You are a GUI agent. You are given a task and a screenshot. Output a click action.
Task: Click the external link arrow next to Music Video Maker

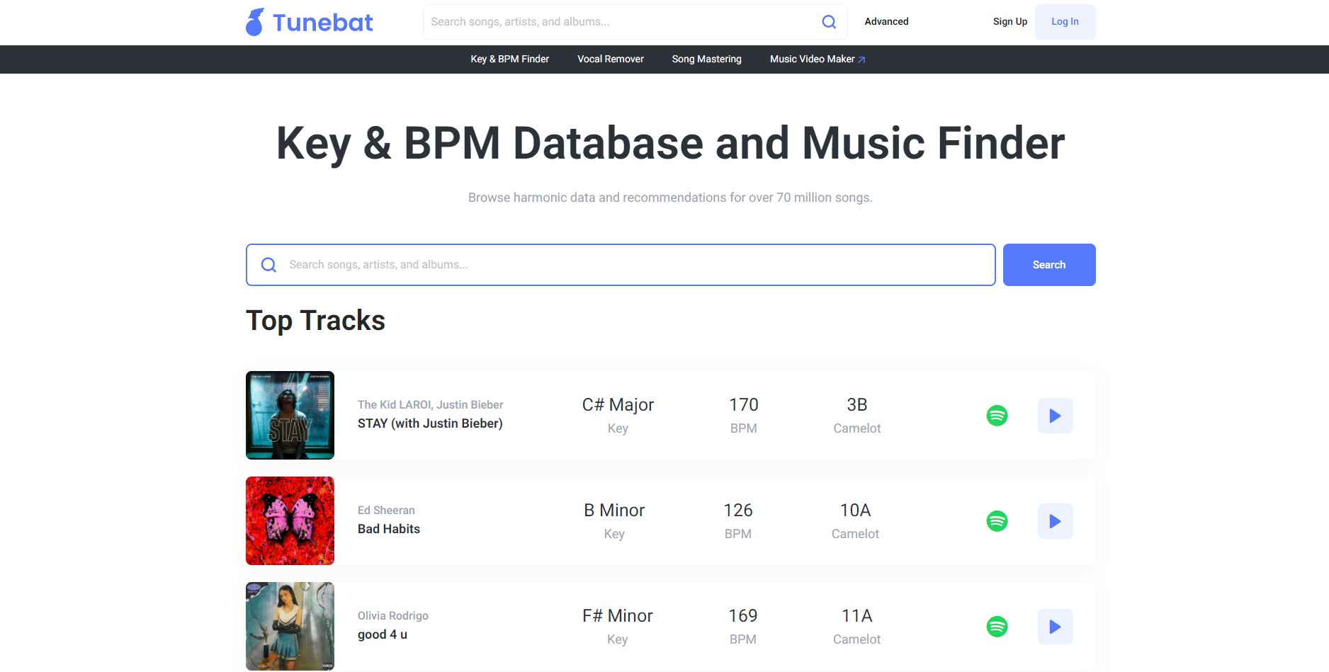[862, 59]
